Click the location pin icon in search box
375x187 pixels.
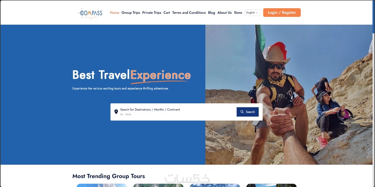pos(116,112)
